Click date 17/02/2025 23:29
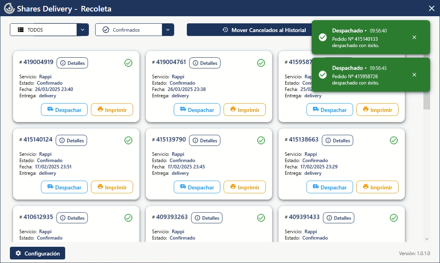This screenshot has height=263, width=440. pyautogui.click(x=319, y=167)
